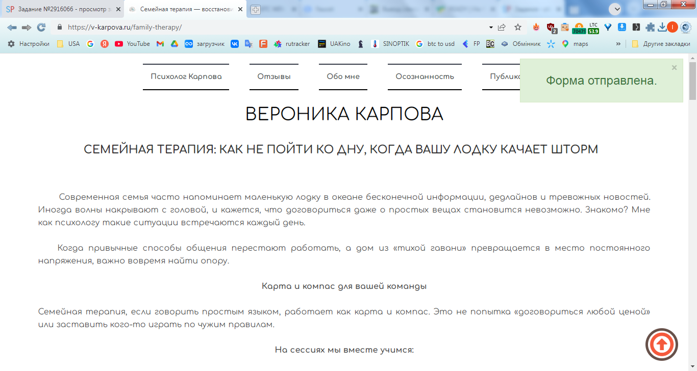Viewport: 697px width, 371px height.
Task: Click the URL address field
Action: click(276, 27)
